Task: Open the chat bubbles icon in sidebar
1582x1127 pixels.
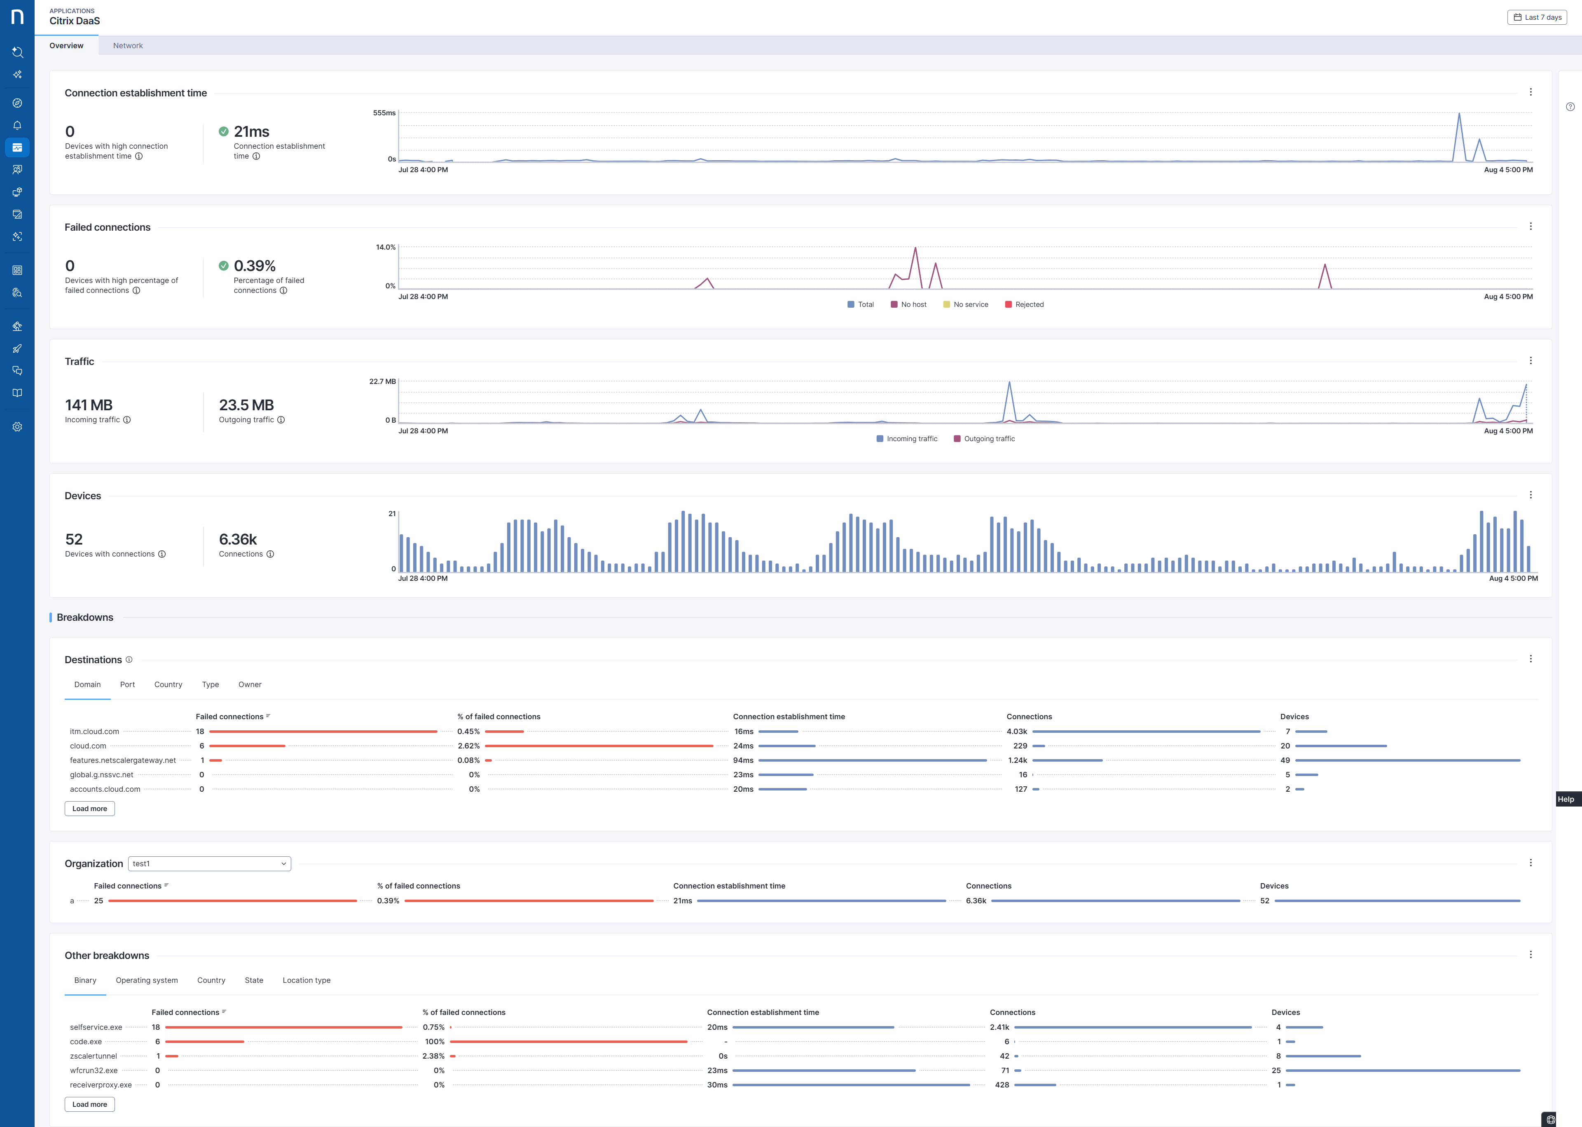Action: pyautogui.click(x=17, y=371)
